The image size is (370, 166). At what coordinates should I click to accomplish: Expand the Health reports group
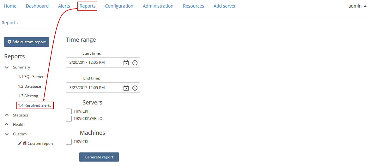click(x=7, y=124)
